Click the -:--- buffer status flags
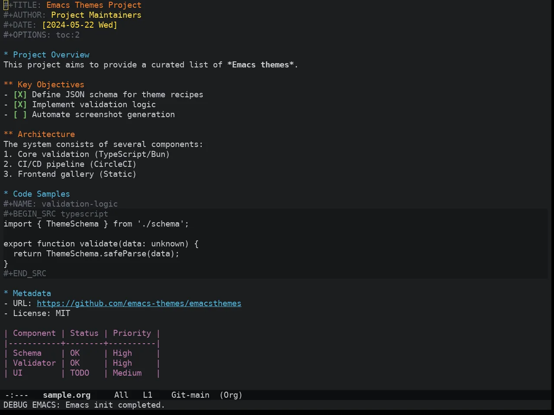Screen dimensions: 554x415 16,395
